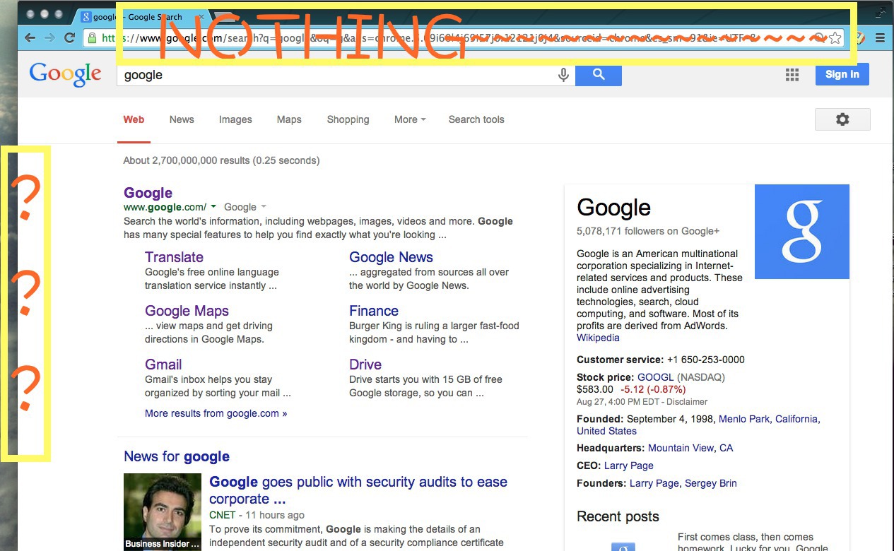Start voice search with the microphone icon

(x=563, y=75)
